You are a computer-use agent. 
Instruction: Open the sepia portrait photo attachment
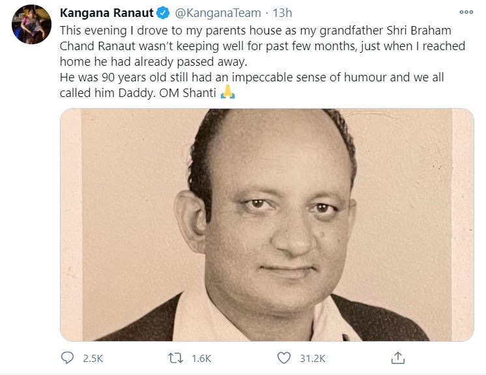[267, 225]
